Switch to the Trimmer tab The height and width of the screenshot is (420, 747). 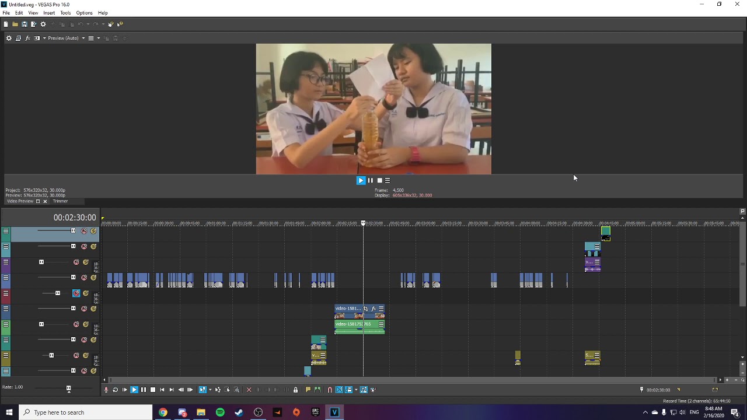pos(60,201)
